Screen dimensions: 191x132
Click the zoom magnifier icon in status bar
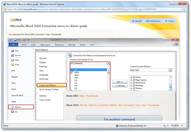coord(172,125)
